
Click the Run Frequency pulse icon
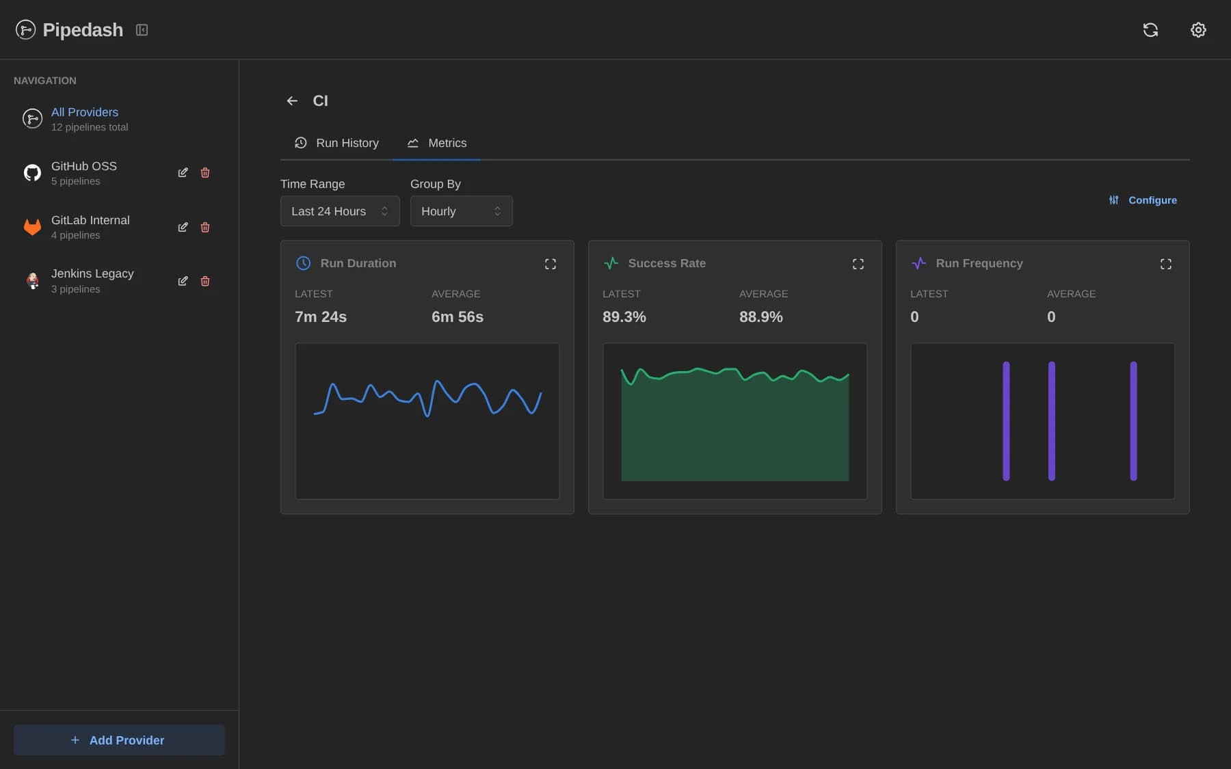click(x=918, y=263)
